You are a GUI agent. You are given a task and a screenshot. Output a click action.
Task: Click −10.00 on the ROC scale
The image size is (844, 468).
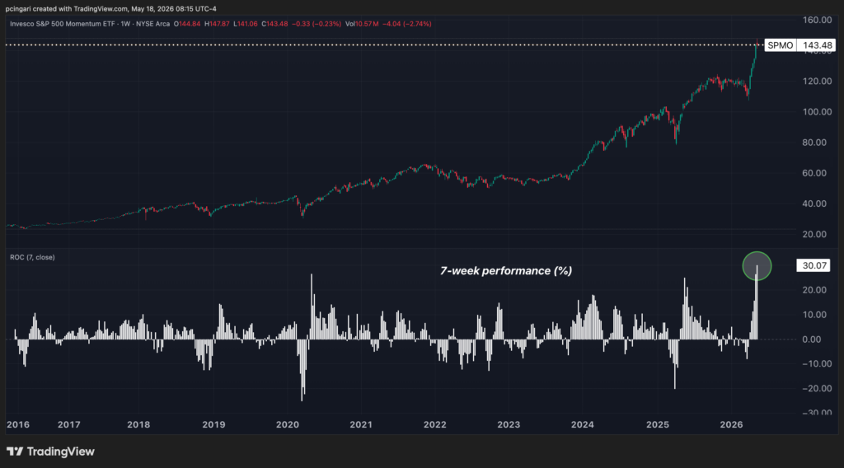[x=817, y=364]
